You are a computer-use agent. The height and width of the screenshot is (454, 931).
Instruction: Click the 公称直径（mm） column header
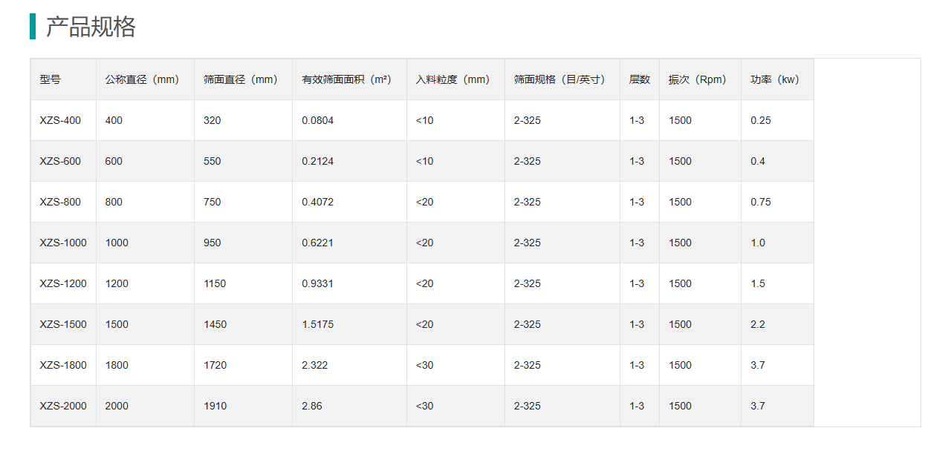(x=142, y=79)
